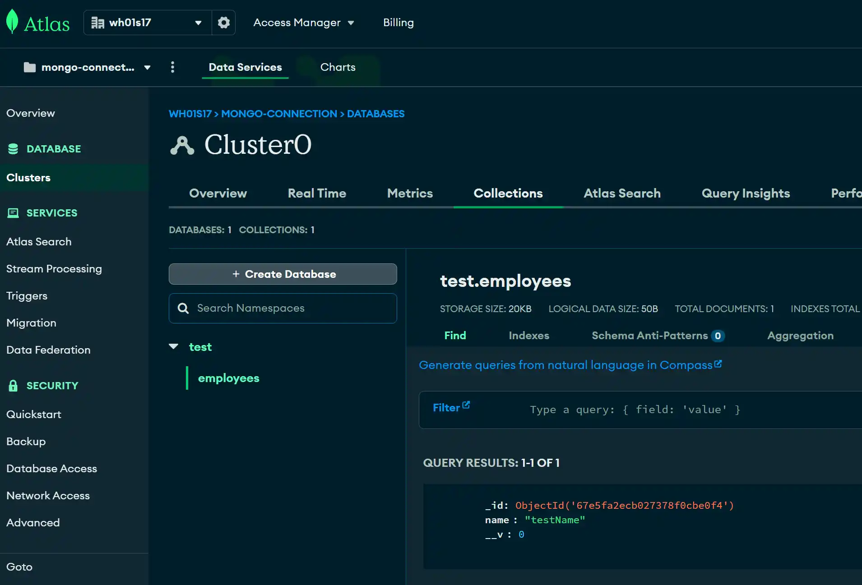Collapse the test database tree
Viewport: 862px width, 585px height.
[x=174, y=346]
